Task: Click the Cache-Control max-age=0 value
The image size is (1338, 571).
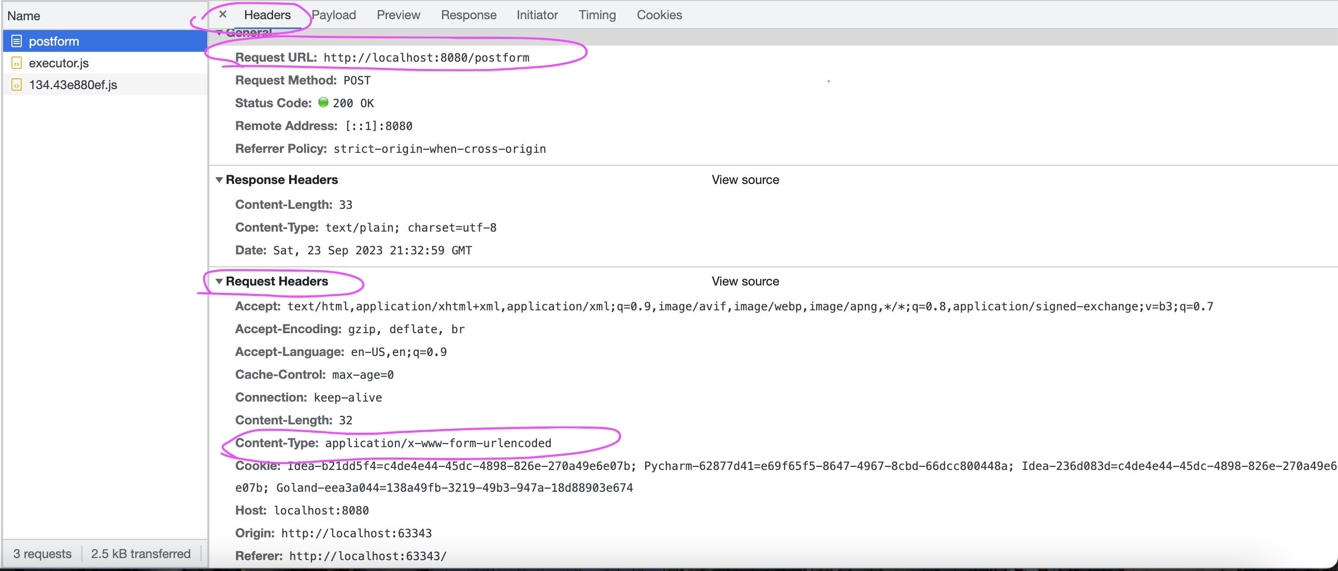Action: pos(363,375)
